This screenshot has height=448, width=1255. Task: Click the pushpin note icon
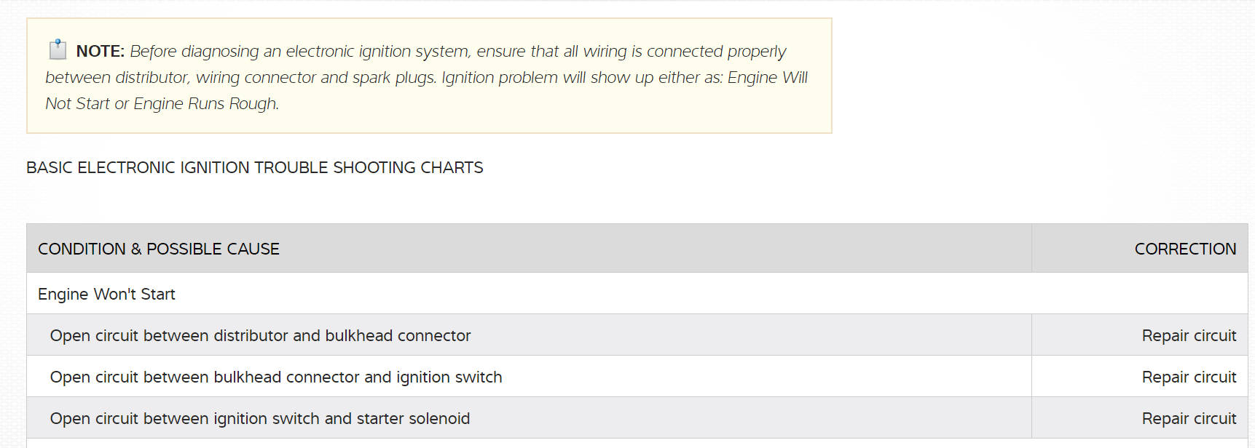click(58, 49)
